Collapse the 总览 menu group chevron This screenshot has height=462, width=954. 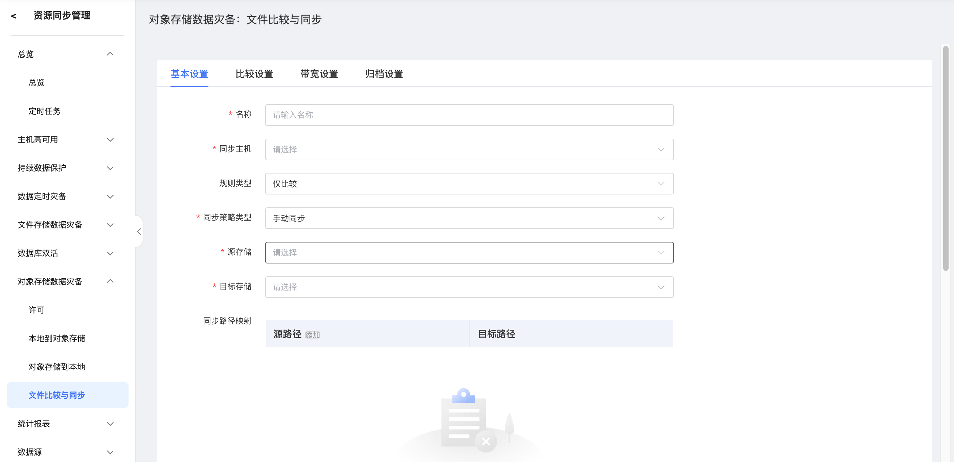[x=110, y=54]
